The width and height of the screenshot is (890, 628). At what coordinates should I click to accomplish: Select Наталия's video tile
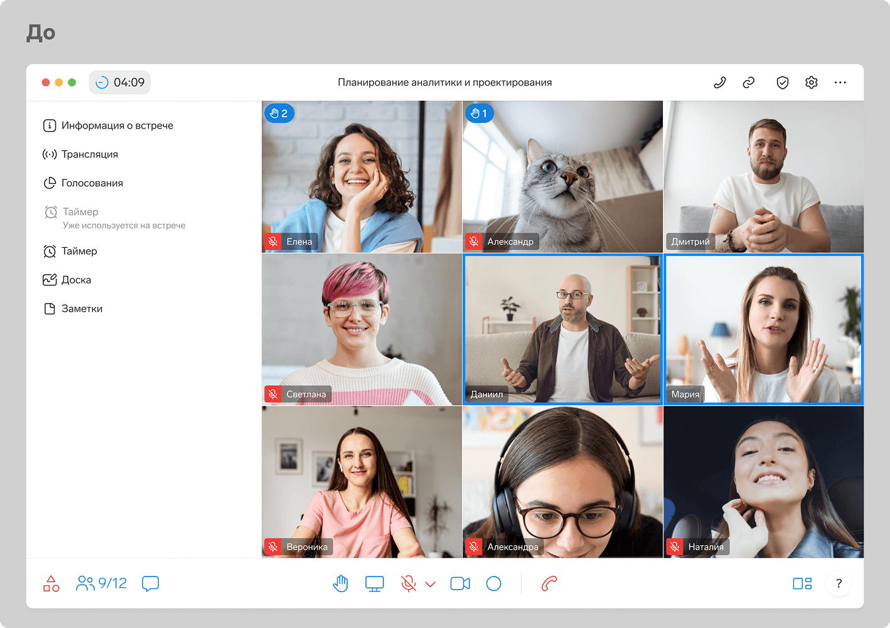click(763, 482)
